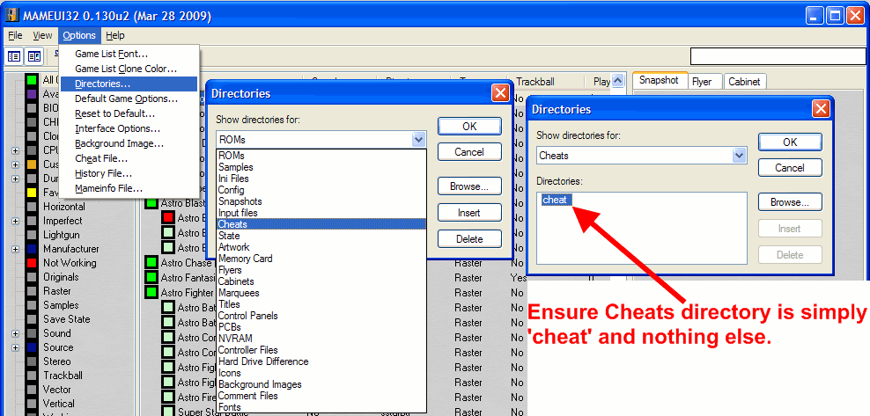Click Cancel in the Cheats Directories dialog

click(x=790, y=168)
